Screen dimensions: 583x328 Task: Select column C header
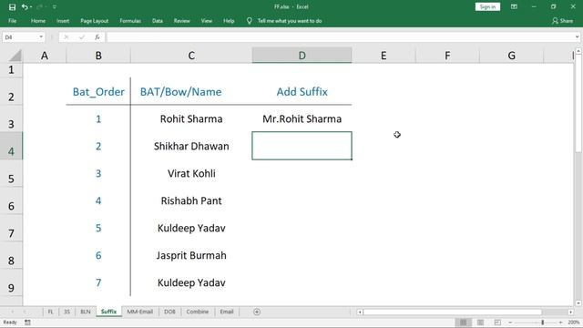coord(191,56)
